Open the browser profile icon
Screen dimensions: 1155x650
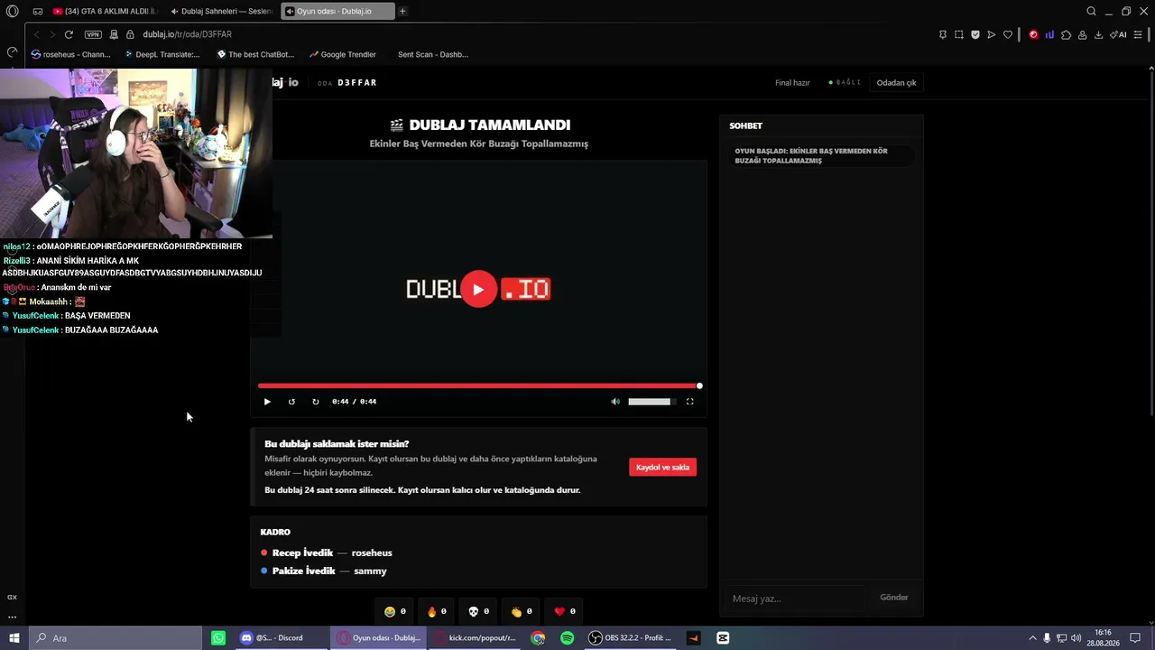[1082, 34]
